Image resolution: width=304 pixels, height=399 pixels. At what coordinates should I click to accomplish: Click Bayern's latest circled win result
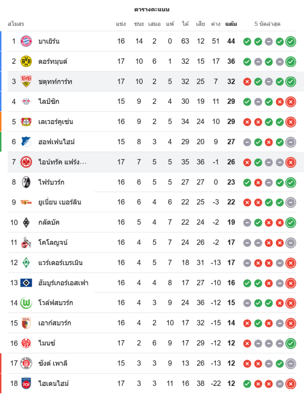click(x=291, y=41)
